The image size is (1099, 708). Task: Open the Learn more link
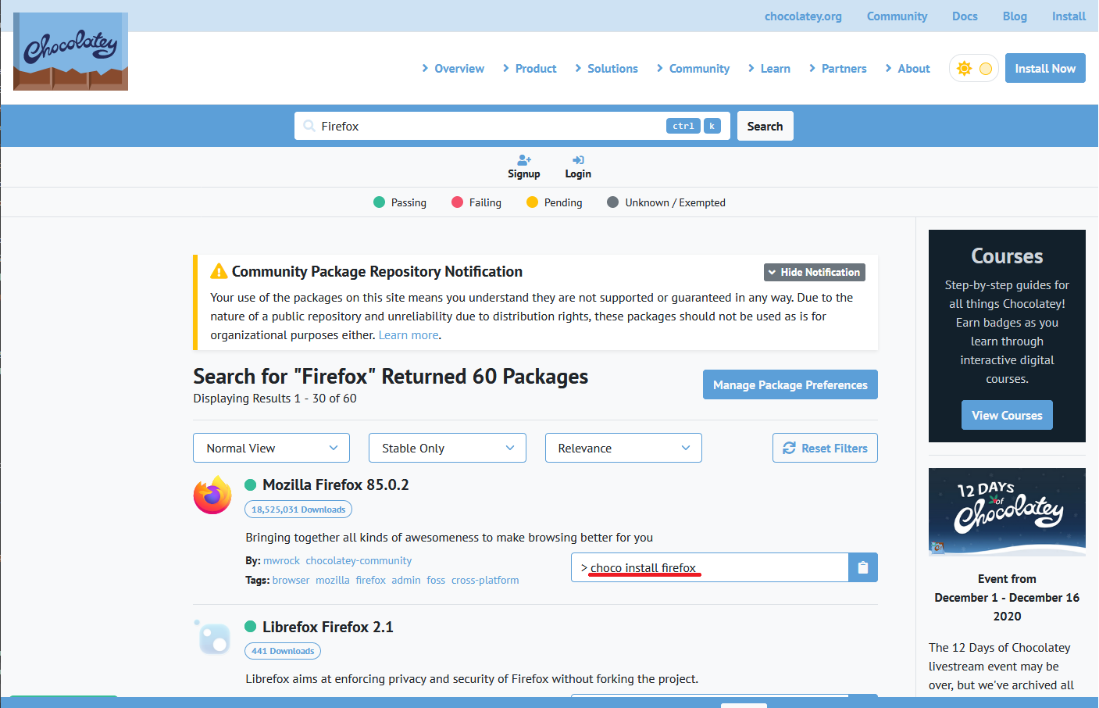click(409, 335)
